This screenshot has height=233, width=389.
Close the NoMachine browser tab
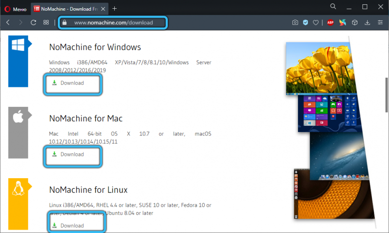point(103,9)
